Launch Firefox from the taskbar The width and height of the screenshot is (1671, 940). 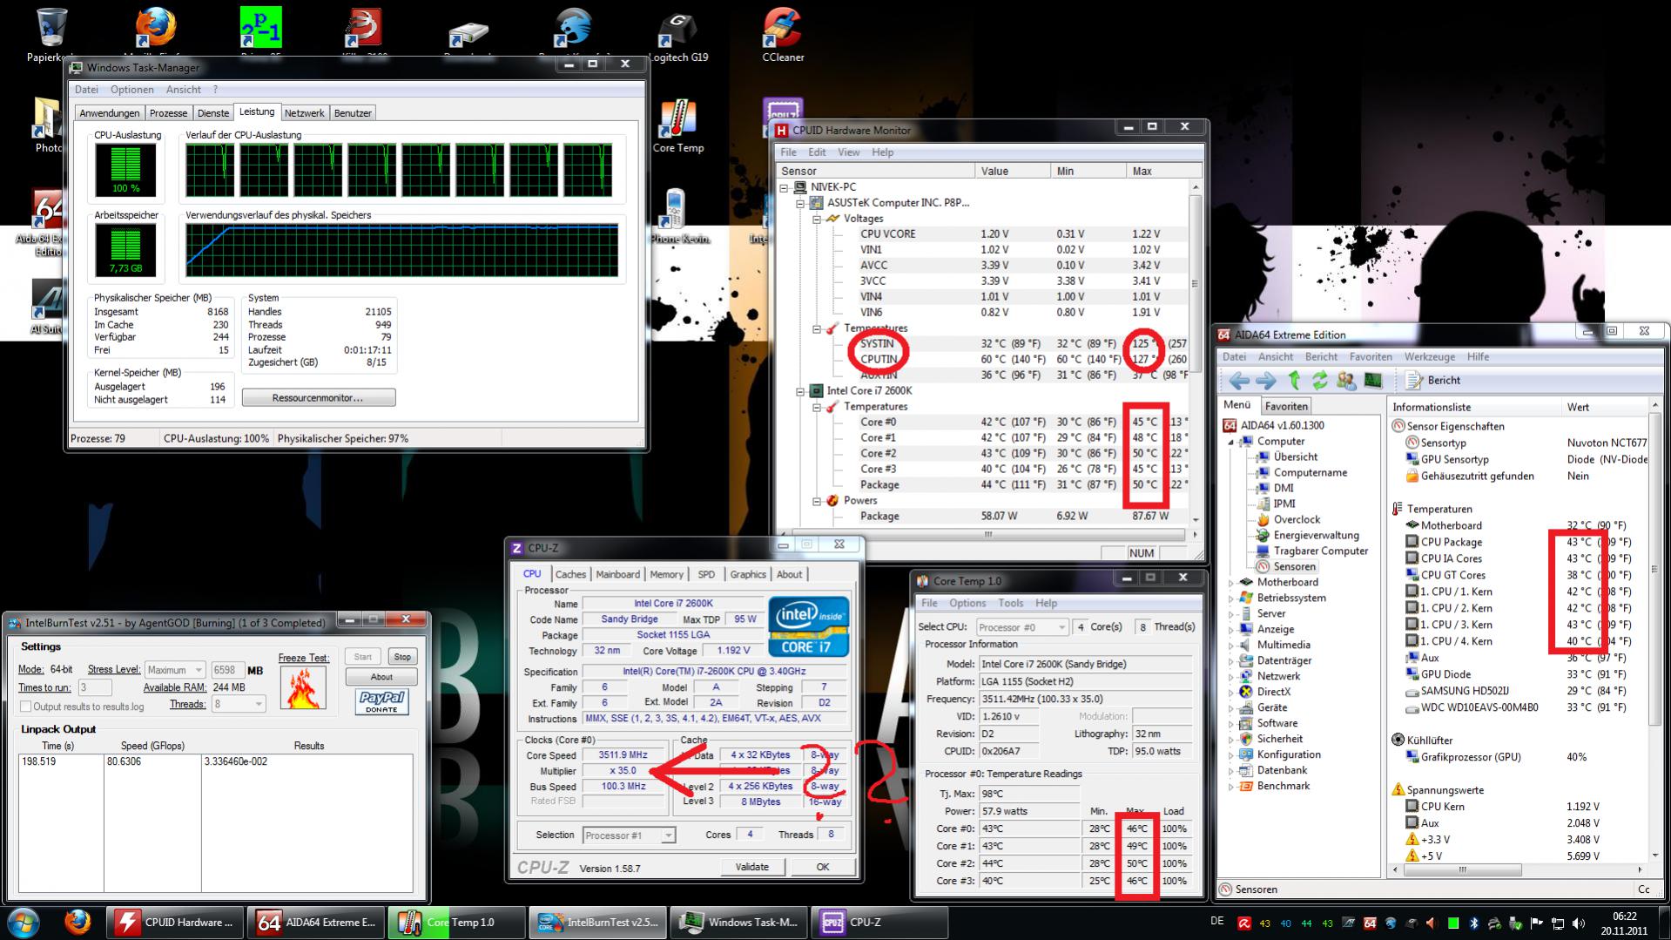pyautogui.click(x=77, y=922)
